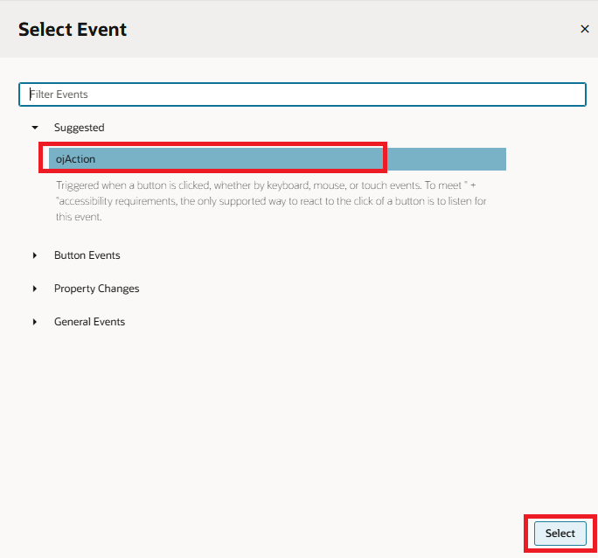Click the 'accessibility requirements' description line
The width and height of the screenshot is (598, 558).
pyautogui.click(x=271, y=201)
